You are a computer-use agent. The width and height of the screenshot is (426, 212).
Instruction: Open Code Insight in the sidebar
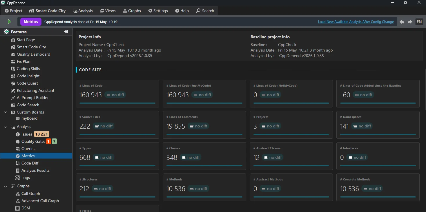coord(28,76)
